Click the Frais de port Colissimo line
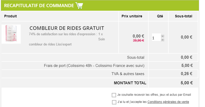 [94, 66]
